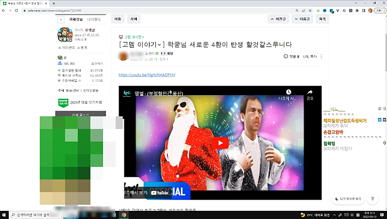The width and height of the screenshot is (387, 219).
Task: Toggle 다크 모드로 보기 dark mode
Action: point(348,199)
